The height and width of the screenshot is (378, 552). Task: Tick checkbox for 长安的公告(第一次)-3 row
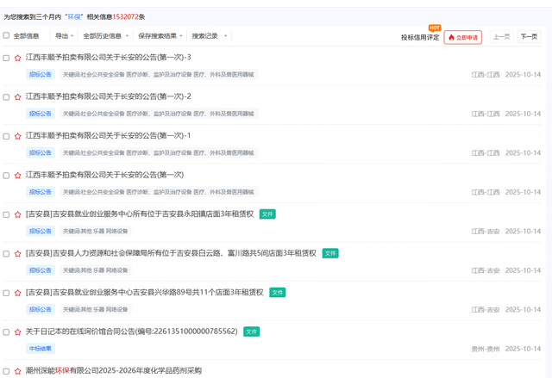(7, 58)
